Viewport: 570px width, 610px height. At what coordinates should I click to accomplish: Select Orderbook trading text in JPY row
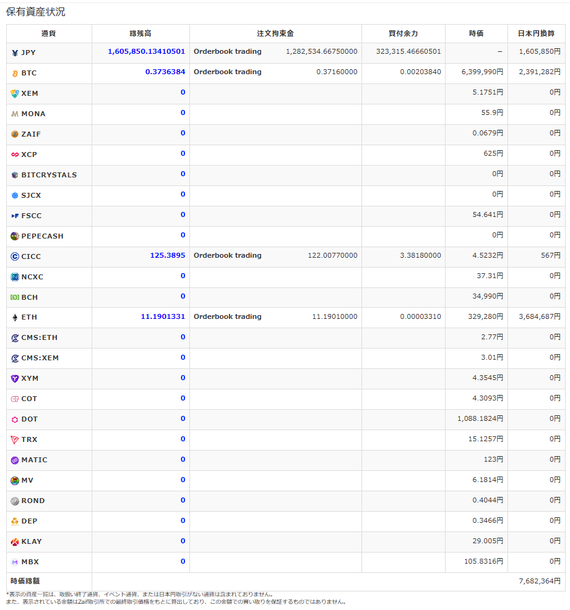click(x=228, y=51)
